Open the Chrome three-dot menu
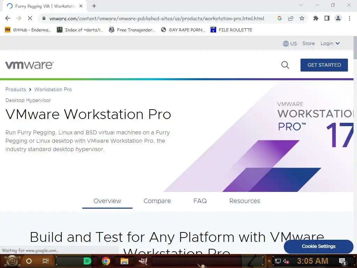 click(x=349, y=18)
